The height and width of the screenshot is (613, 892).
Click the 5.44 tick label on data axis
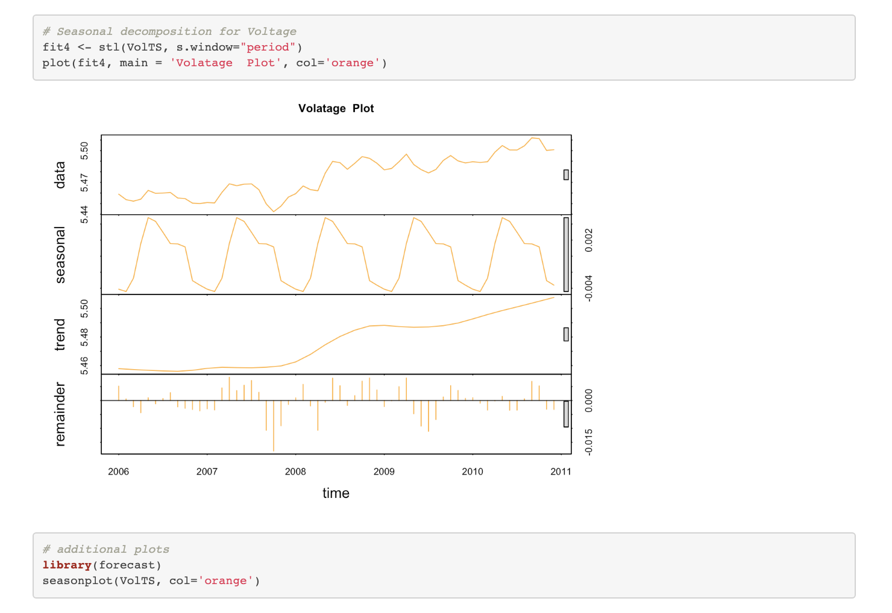coord(84,214)
